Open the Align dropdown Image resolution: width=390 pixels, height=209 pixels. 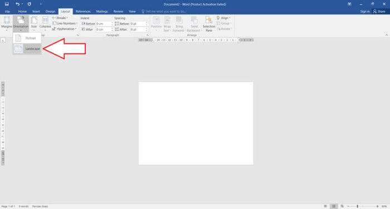(223, 18)
